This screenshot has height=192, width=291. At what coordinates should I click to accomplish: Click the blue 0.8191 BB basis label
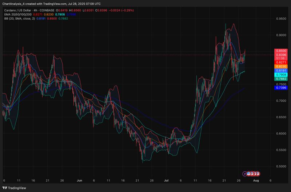[x=280, y=71]
